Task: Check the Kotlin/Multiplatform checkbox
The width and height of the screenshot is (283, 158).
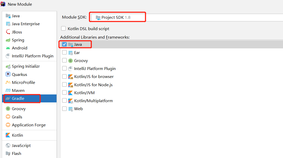Action: point(65,100)
